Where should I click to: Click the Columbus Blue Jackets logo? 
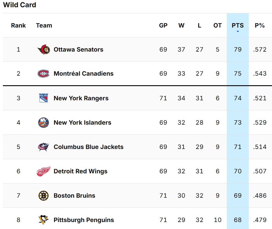43,147
